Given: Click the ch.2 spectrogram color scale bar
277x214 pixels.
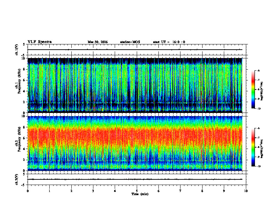Looking at the screenshot, I should [253, 147].
